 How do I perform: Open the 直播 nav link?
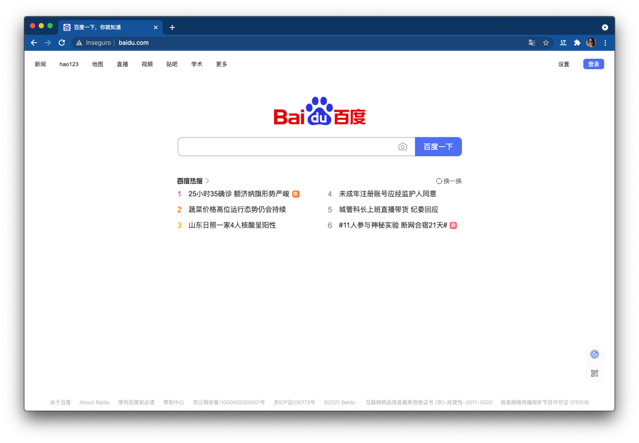coord(122,64)
